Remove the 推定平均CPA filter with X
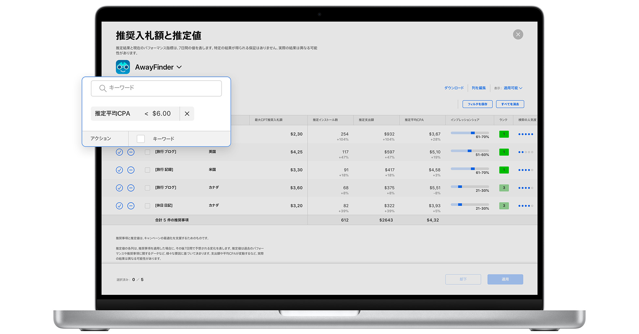The height and width of the screenshot is (334, 639). tap(187, 114)
